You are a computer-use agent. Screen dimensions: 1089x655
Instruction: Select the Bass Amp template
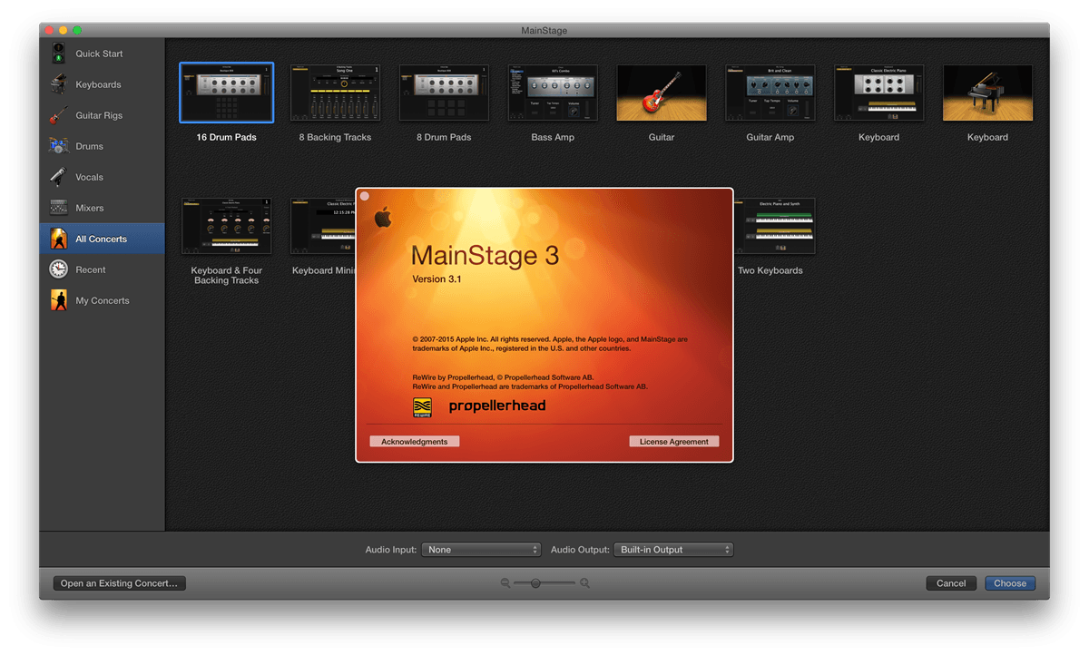tap(553, 93)
